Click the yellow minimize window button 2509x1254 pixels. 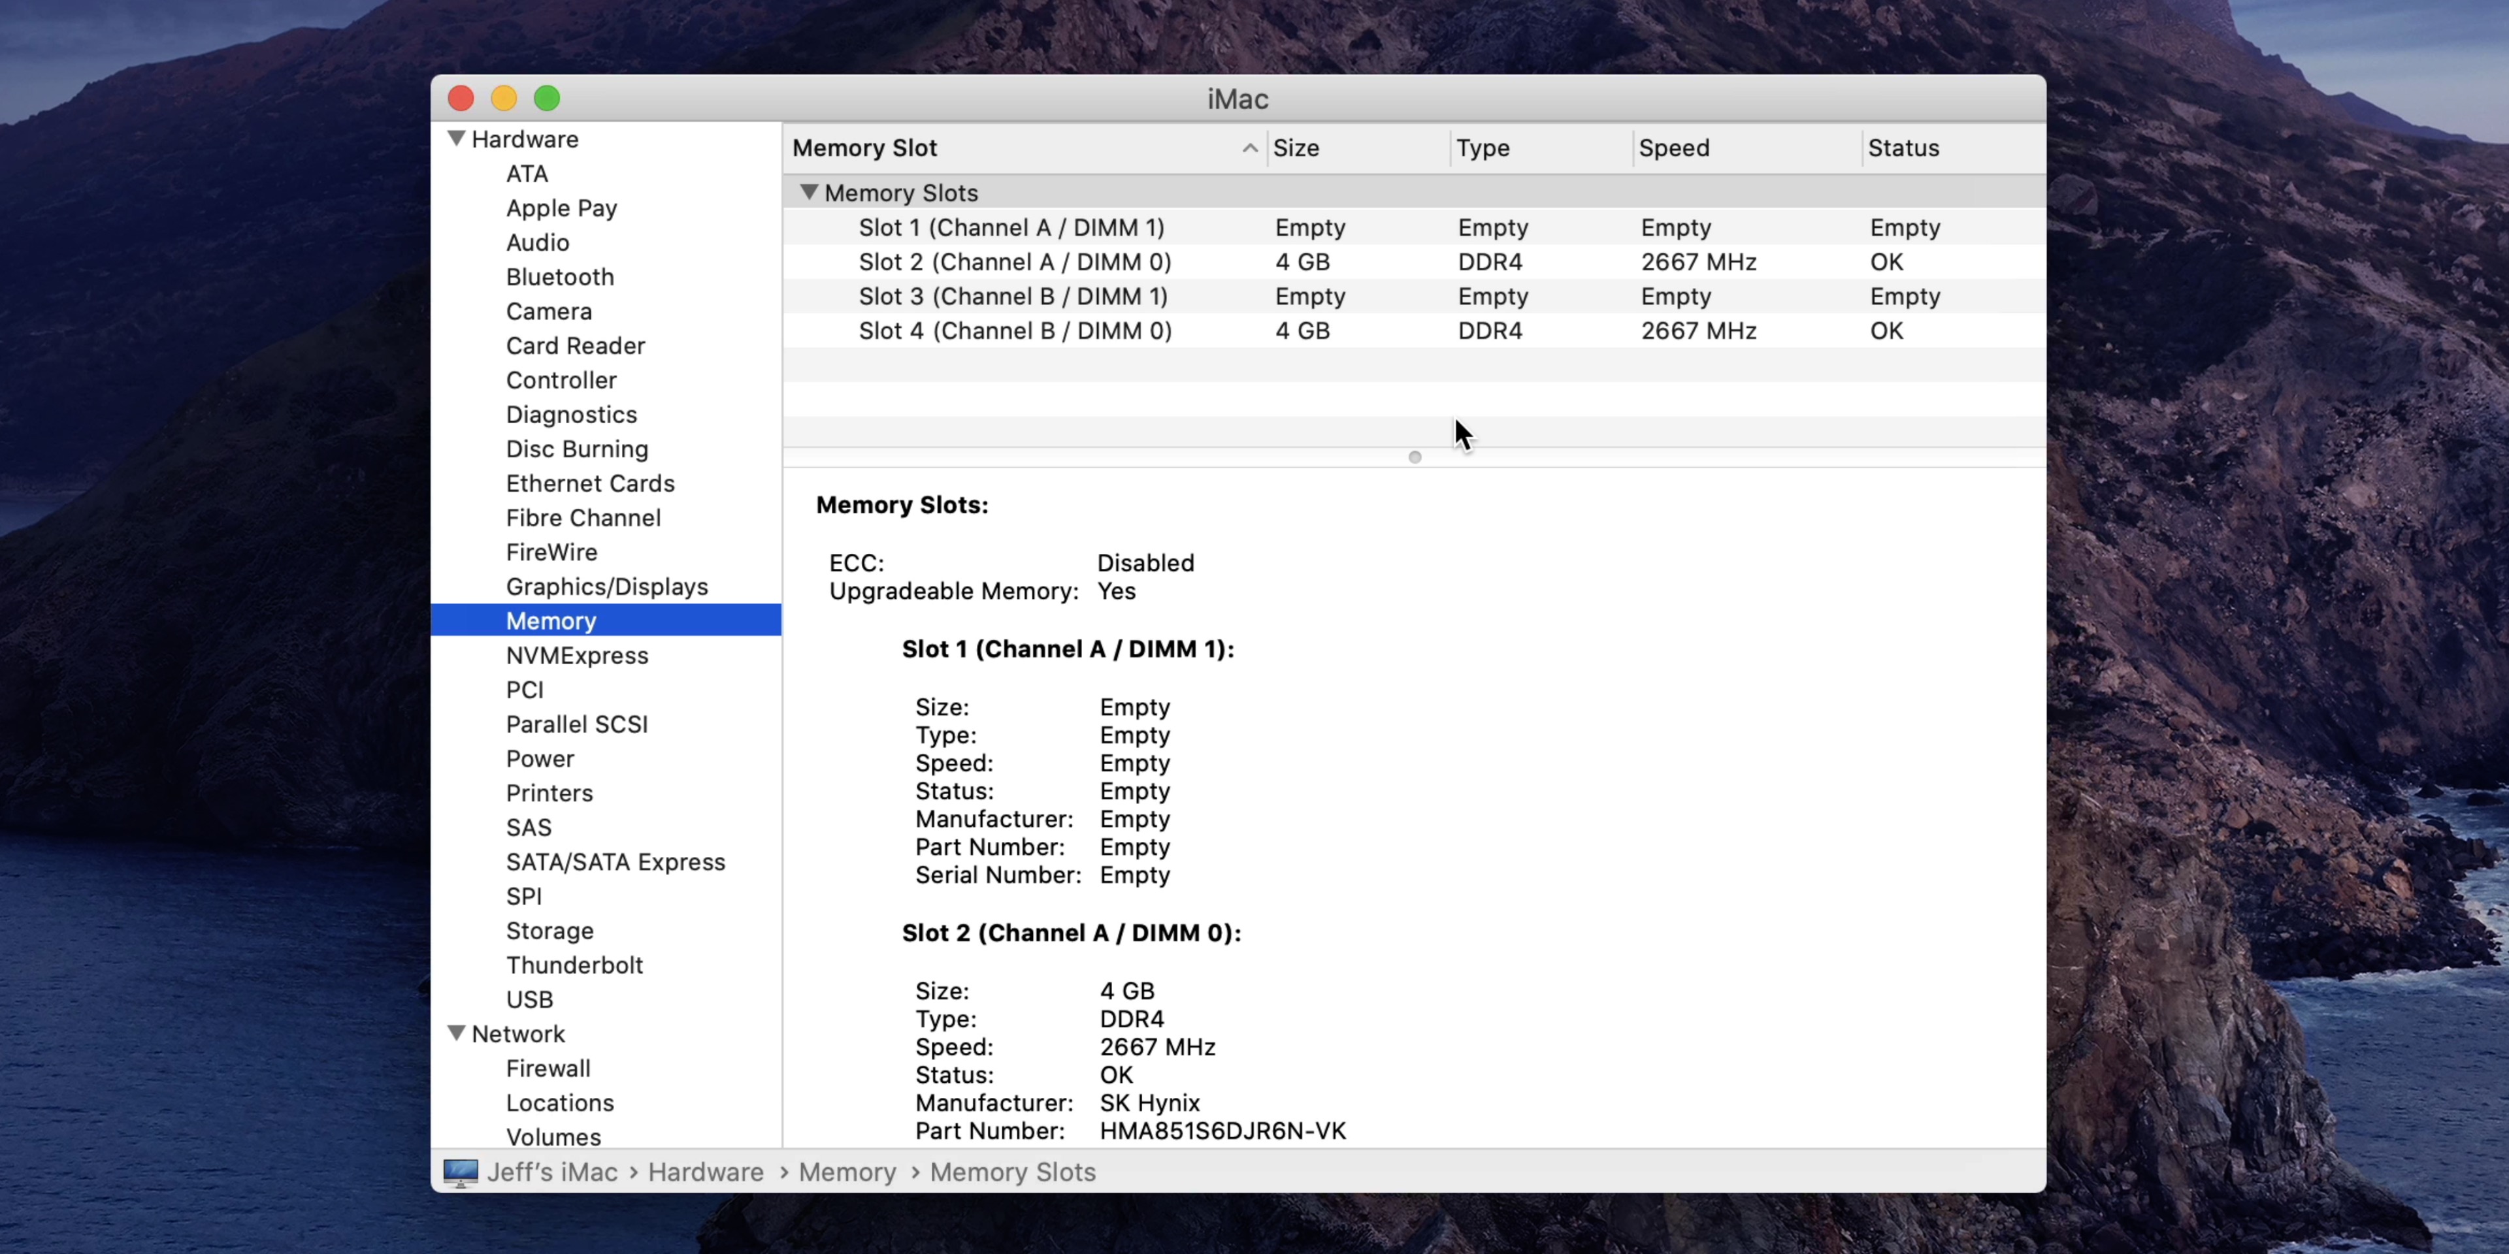[x=504, y=99]
